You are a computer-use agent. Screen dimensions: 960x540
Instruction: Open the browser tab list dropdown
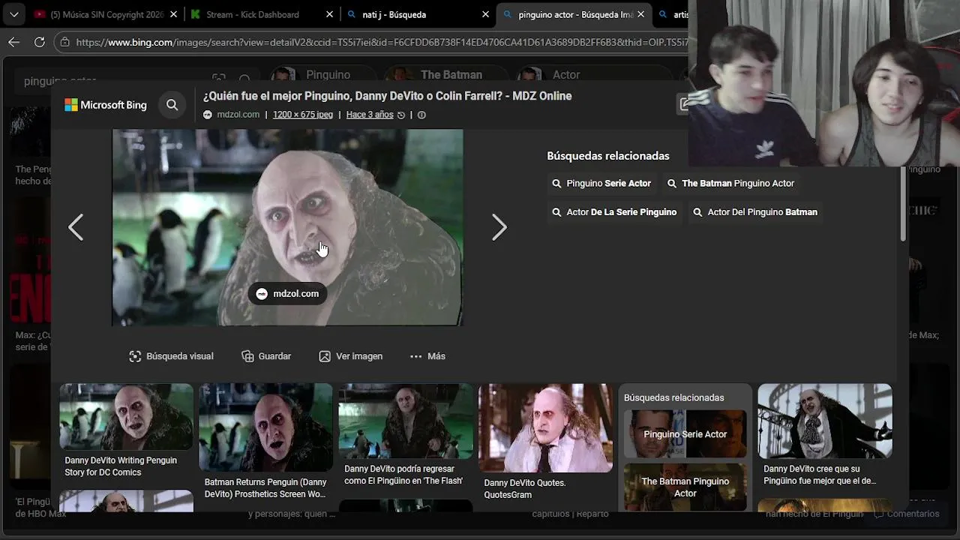[13, 14]
